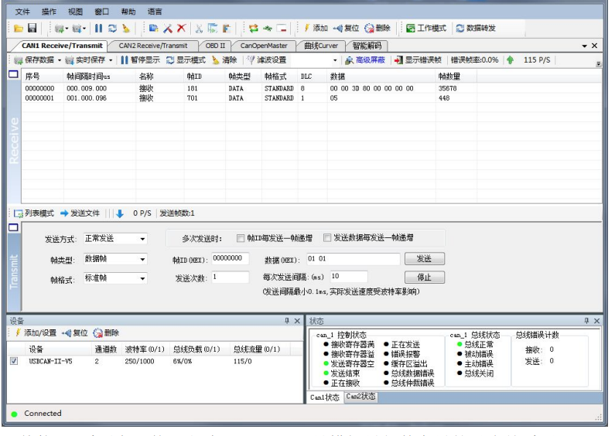Screen dimensions: 615x436
Task: Switch to CanOpenMaster tab
Action: 264,46
